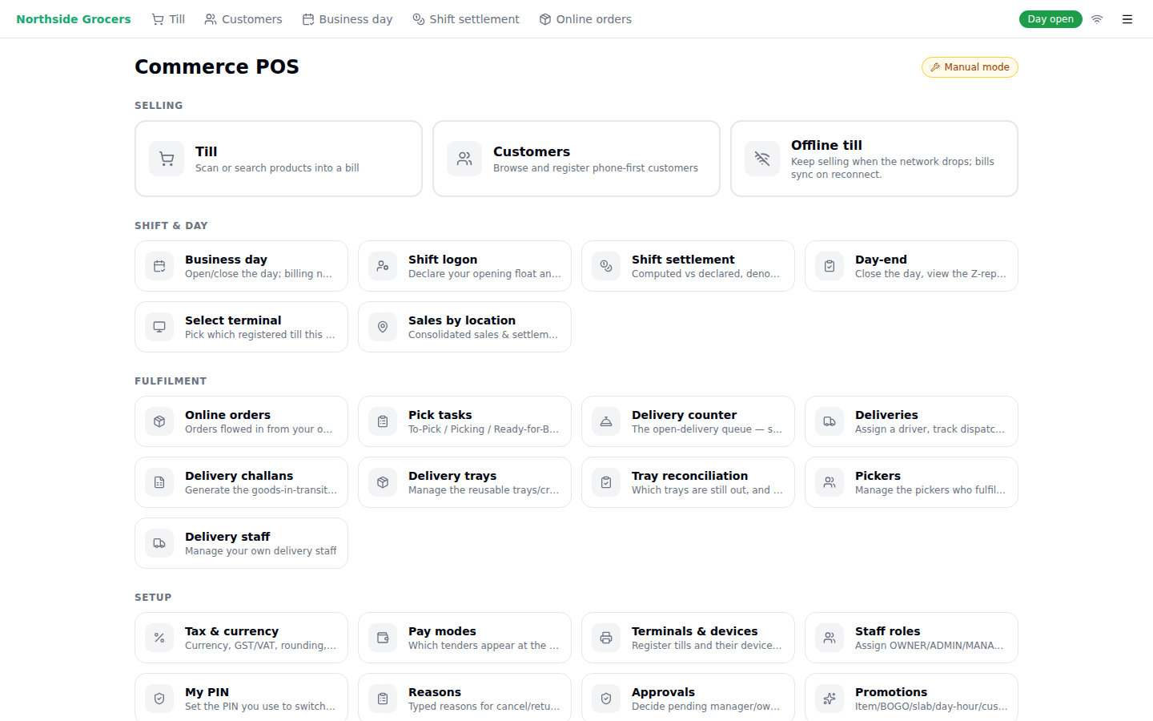Click the Shift settlement coins icon
Image resolution: width=1153 pixels, height=721 pixels.
tap(606, 266)
